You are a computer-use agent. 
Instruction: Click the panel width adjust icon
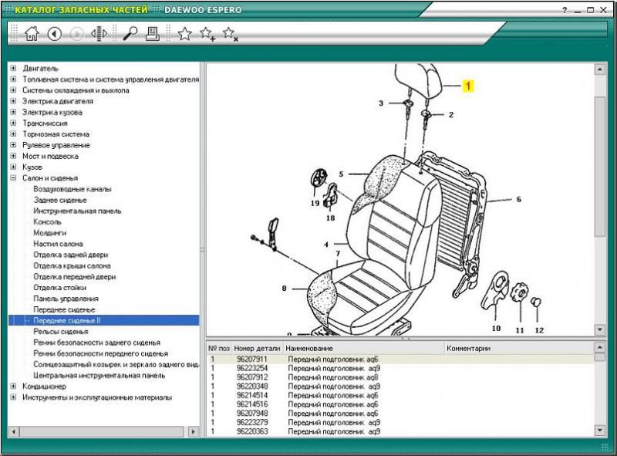98,33
